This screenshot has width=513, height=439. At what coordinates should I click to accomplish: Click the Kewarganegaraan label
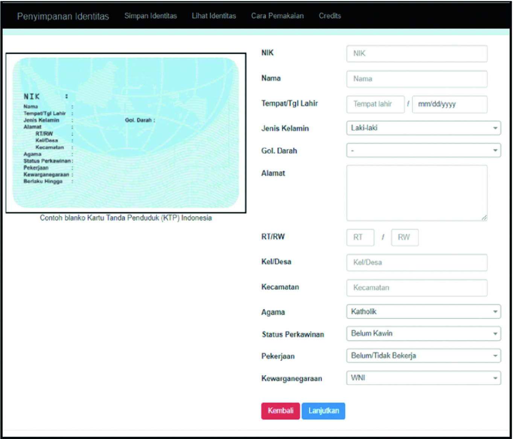point(292,378)
